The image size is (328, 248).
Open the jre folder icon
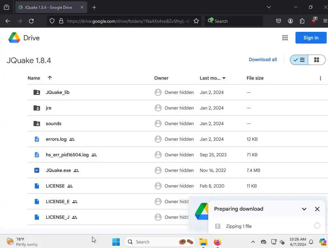coord(37,108)
